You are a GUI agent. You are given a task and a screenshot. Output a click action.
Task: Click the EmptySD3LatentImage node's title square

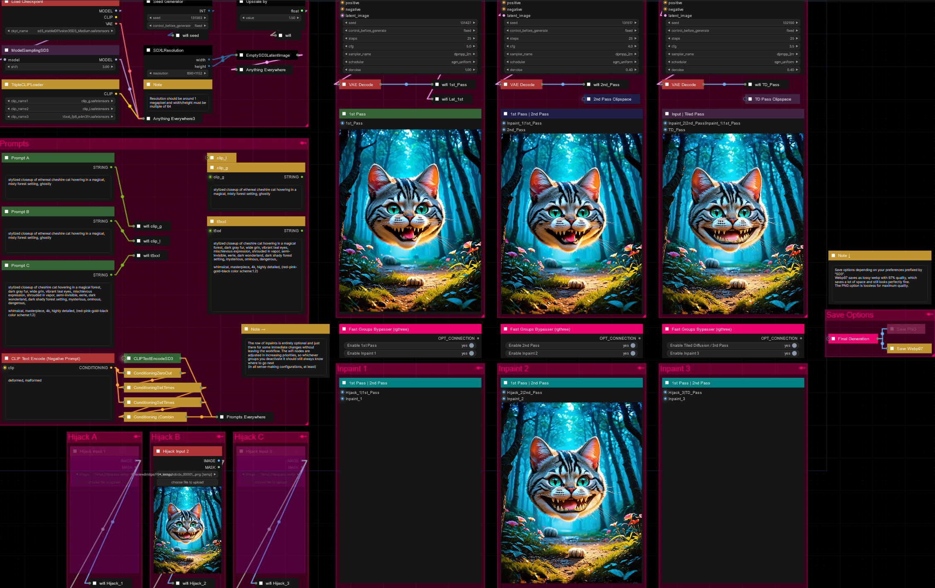point(241,55)
